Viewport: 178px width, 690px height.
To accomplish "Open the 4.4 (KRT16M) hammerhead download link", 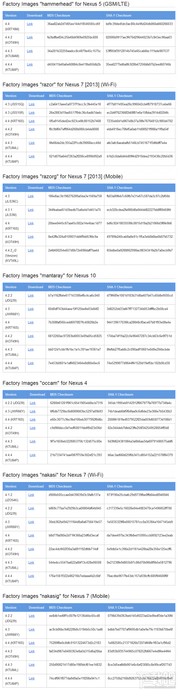I will tap(30, 24).
